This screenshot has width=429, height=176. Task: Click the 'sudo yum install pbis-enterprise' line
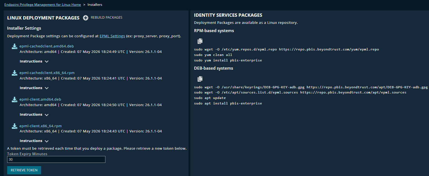click(x=228, y=60)
